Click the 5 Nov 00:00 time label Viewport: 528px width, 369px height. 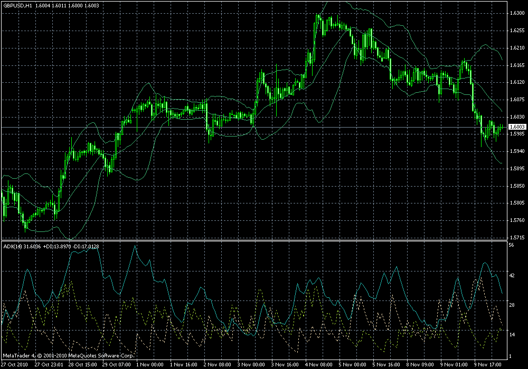point(353,365)
